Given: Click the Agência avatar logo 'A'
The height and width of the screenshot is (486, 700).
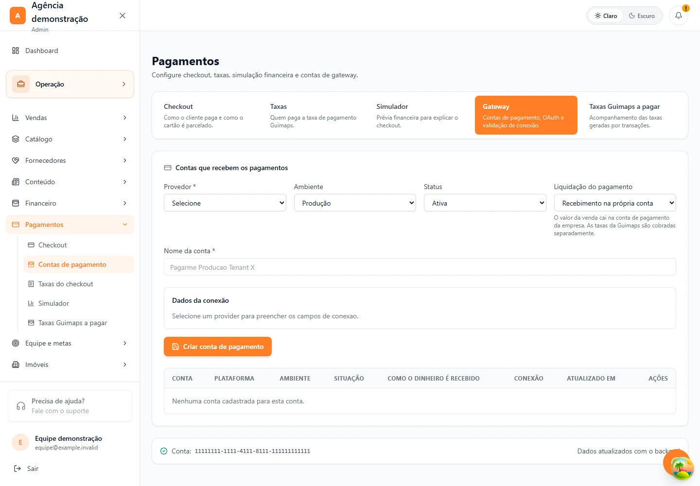Looking at the screenshot, I should pos(17,16).
